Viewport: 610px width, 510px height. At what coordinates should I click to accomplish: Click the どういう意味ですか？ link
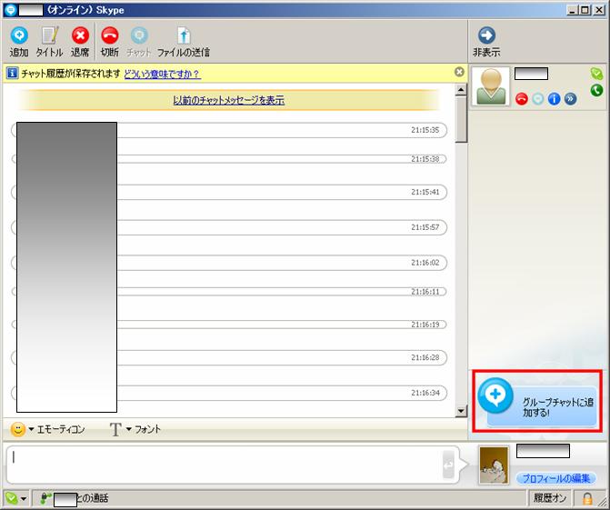(162, 73)
